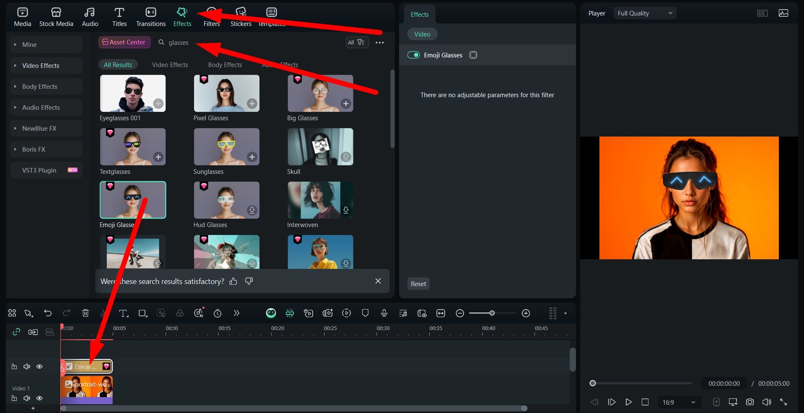Expand Audio Effects in the sidebar
This screenshot has height=413, width=804.
click(x=46, y=107)
